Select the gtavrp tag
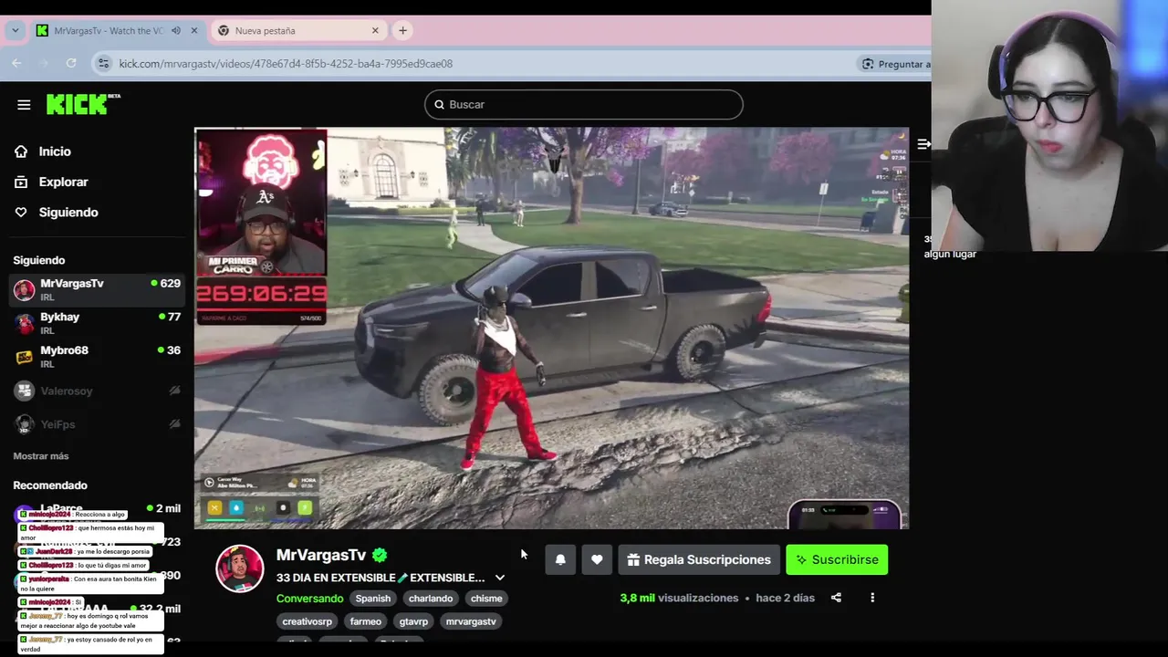Image resolution: width=1168 pixels, height=657 pixels. tap(413, 621)
